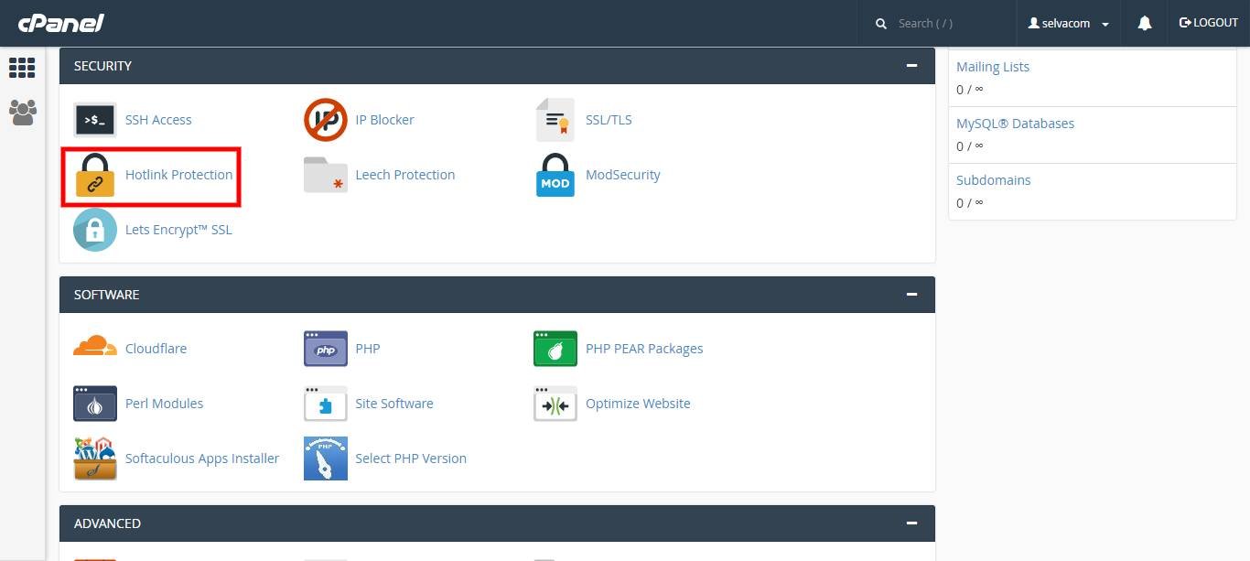The image size is (1250, 561).
Task: Click the Hotlink Protection link text
Action: coord(179,175)
